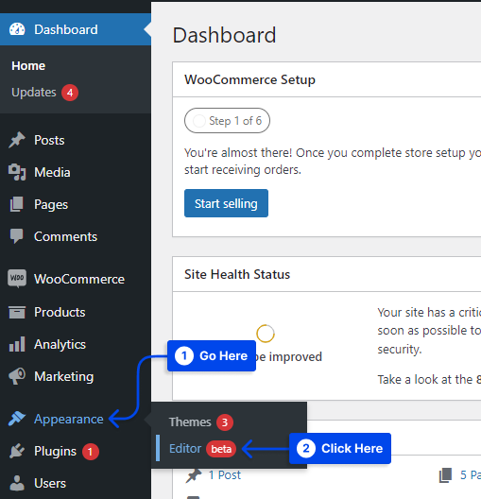Click the "Take a look at the" text
The width and height of the screenshot is (481, 499).
pos(425,380)
